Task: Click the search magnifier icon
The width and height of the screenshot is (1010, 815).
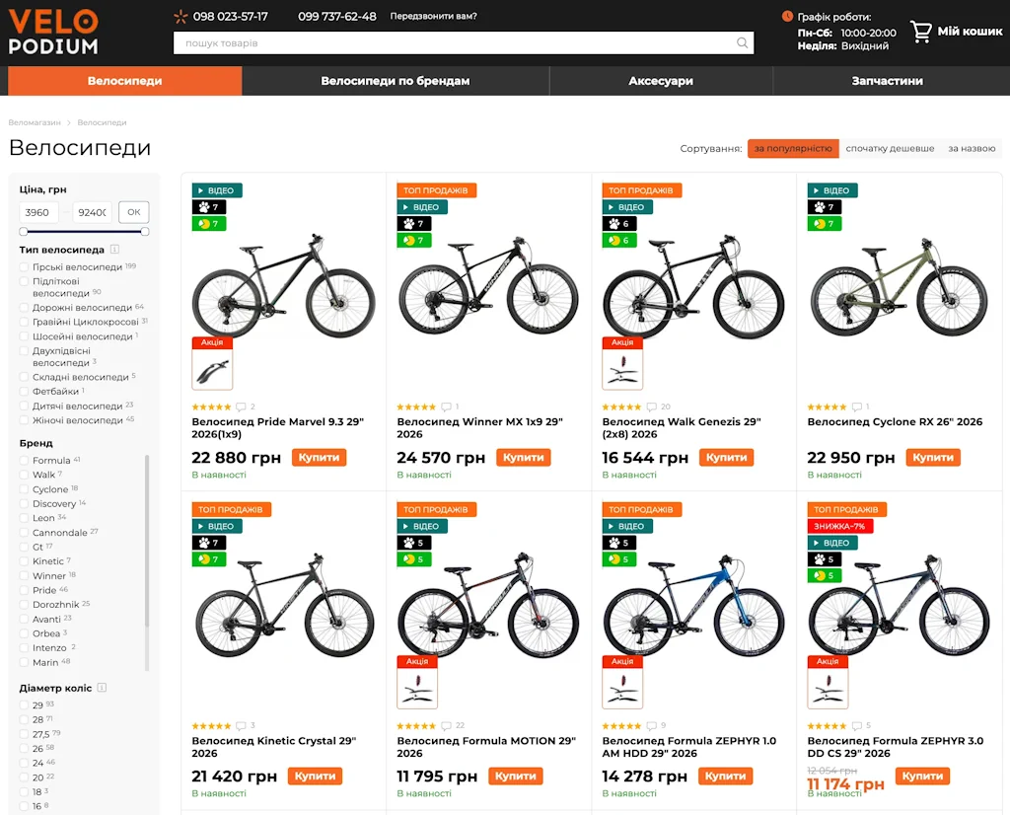Action: (742, 43)
